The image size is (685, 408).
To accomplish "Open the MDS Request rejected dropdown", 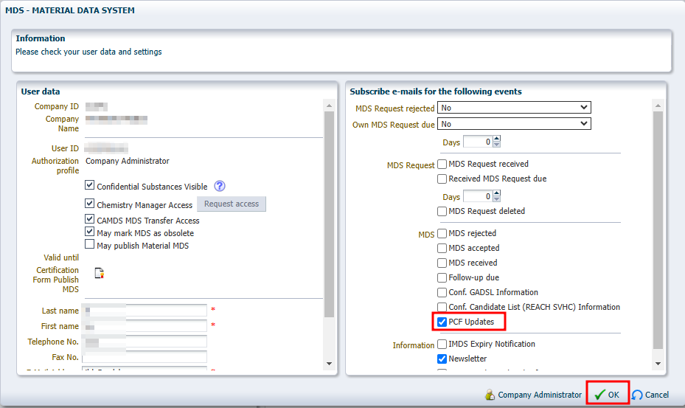I will coord(514,108).
